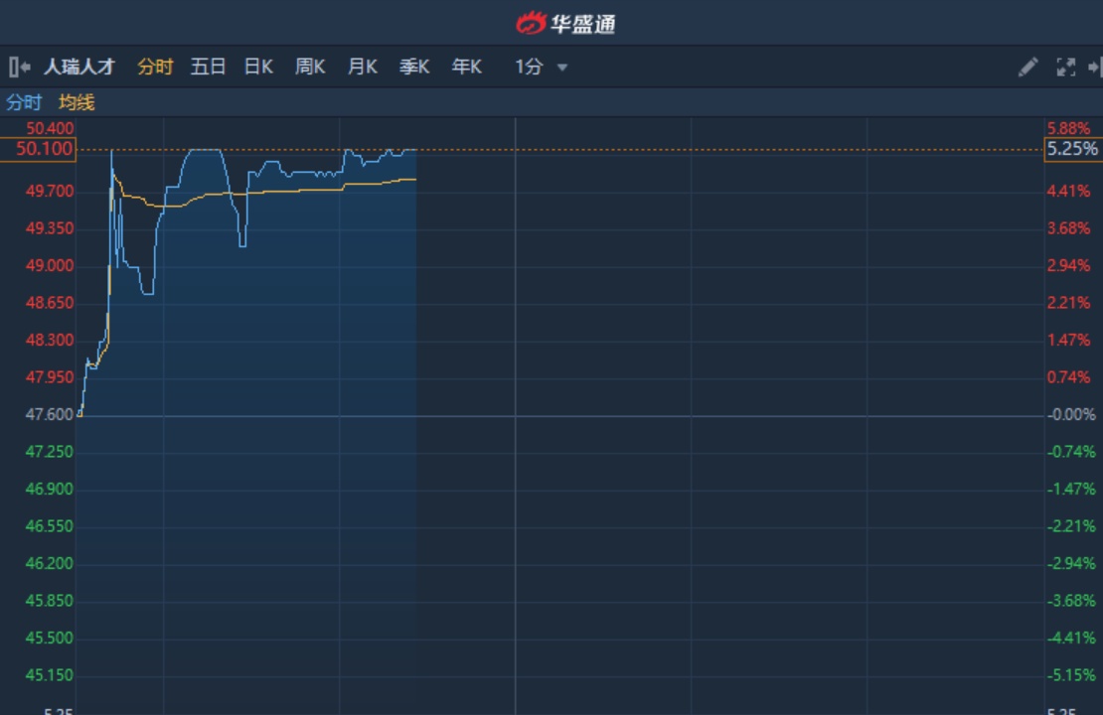The width and height of the screenshot is (1103, 715).
Task: Click the 46.200 price axis label
Action: [50, 564]
